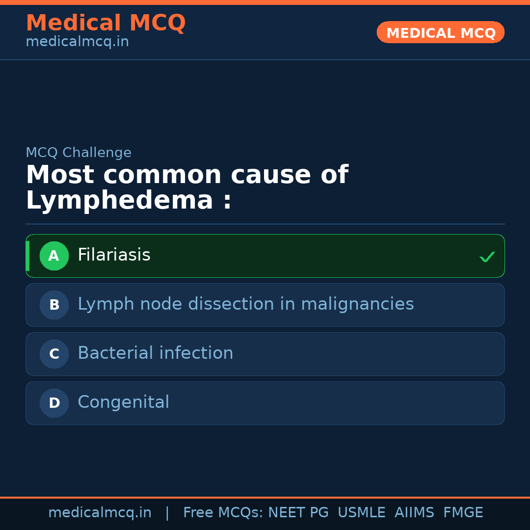The image size is (530, 530).
Task: Click the orange MEDICAL MCQ badge
Action: 440,32
